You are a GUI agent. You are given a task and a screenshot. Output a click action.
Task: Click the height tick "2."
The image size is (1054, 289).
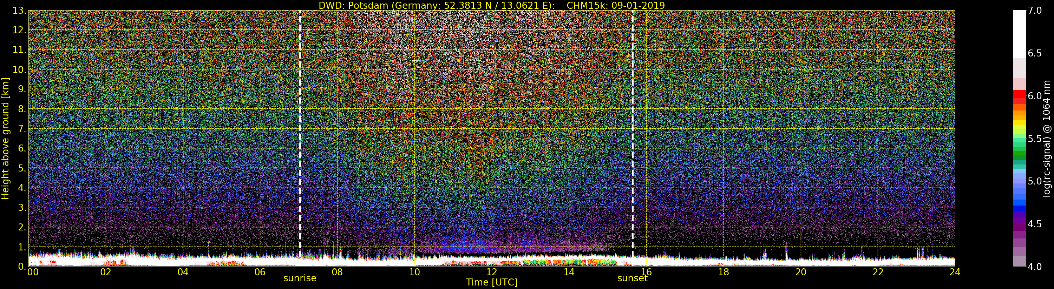pos(22,227)
